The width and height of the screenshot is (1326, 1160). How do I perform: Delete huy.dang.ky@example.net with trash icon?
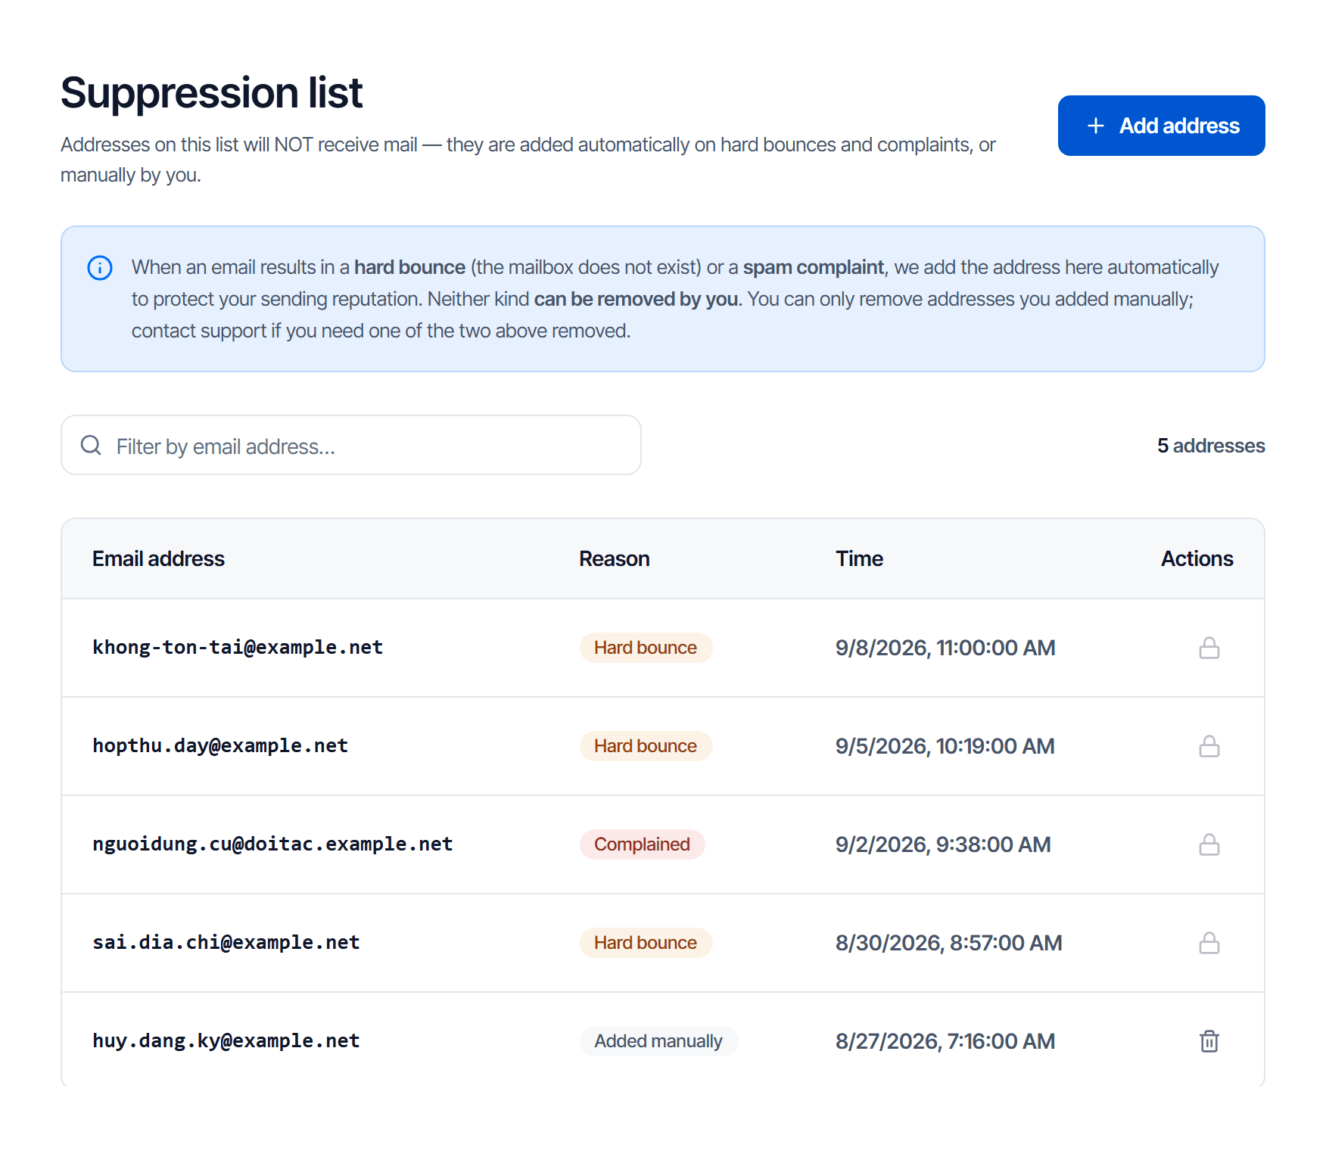click(x=1209, y=1041)
